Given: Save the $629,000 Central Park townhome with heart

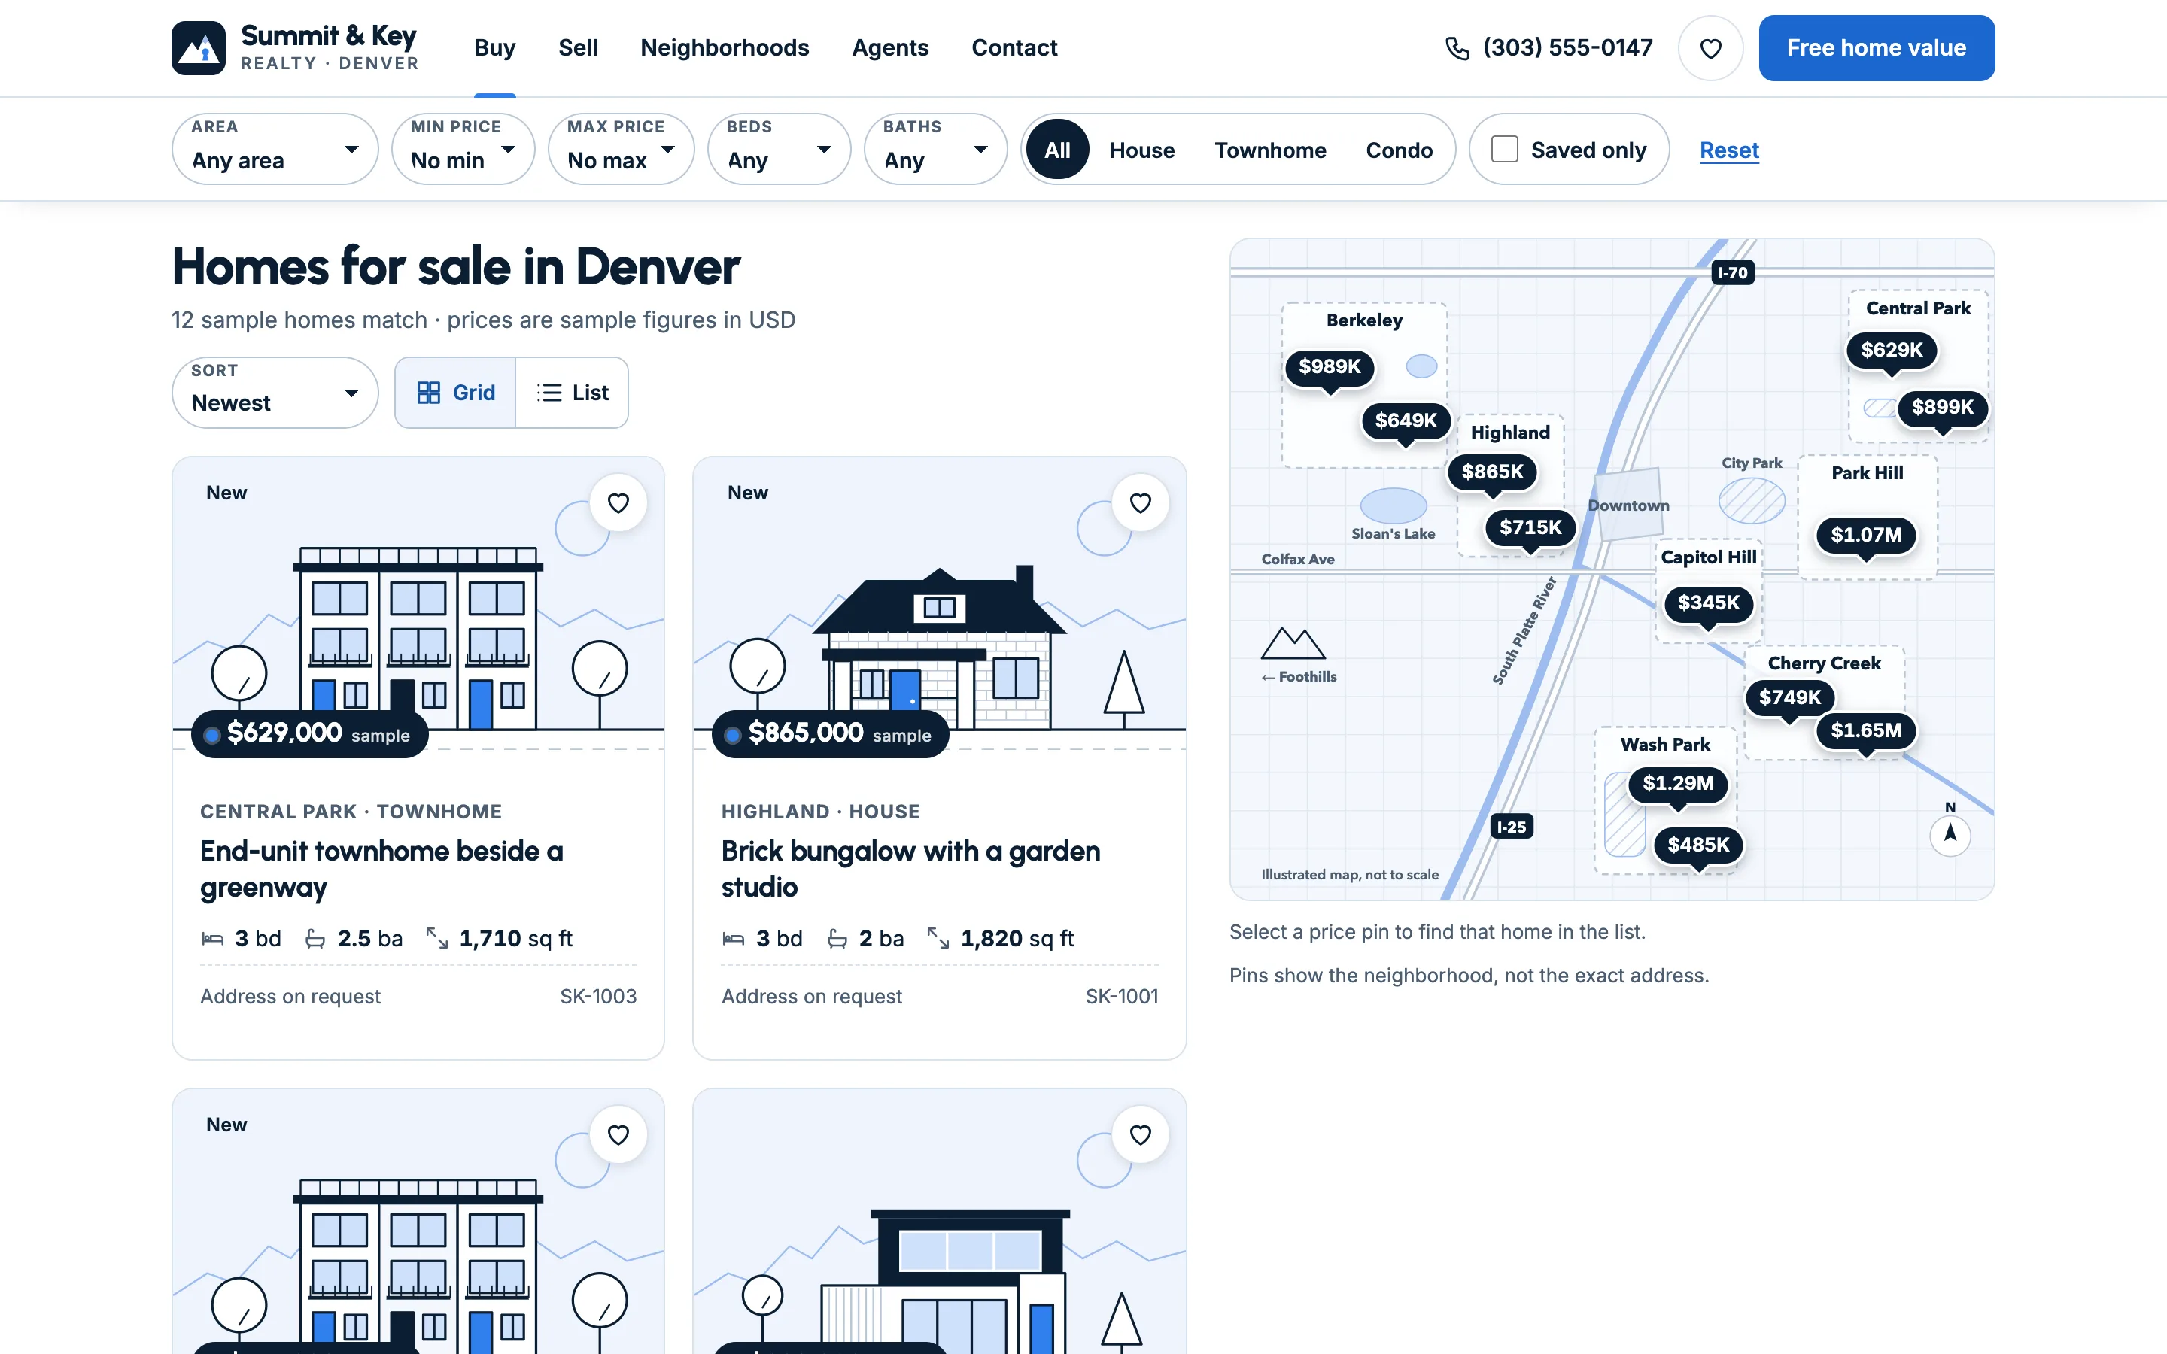Looking at the screenshot, I should point(618,503).
